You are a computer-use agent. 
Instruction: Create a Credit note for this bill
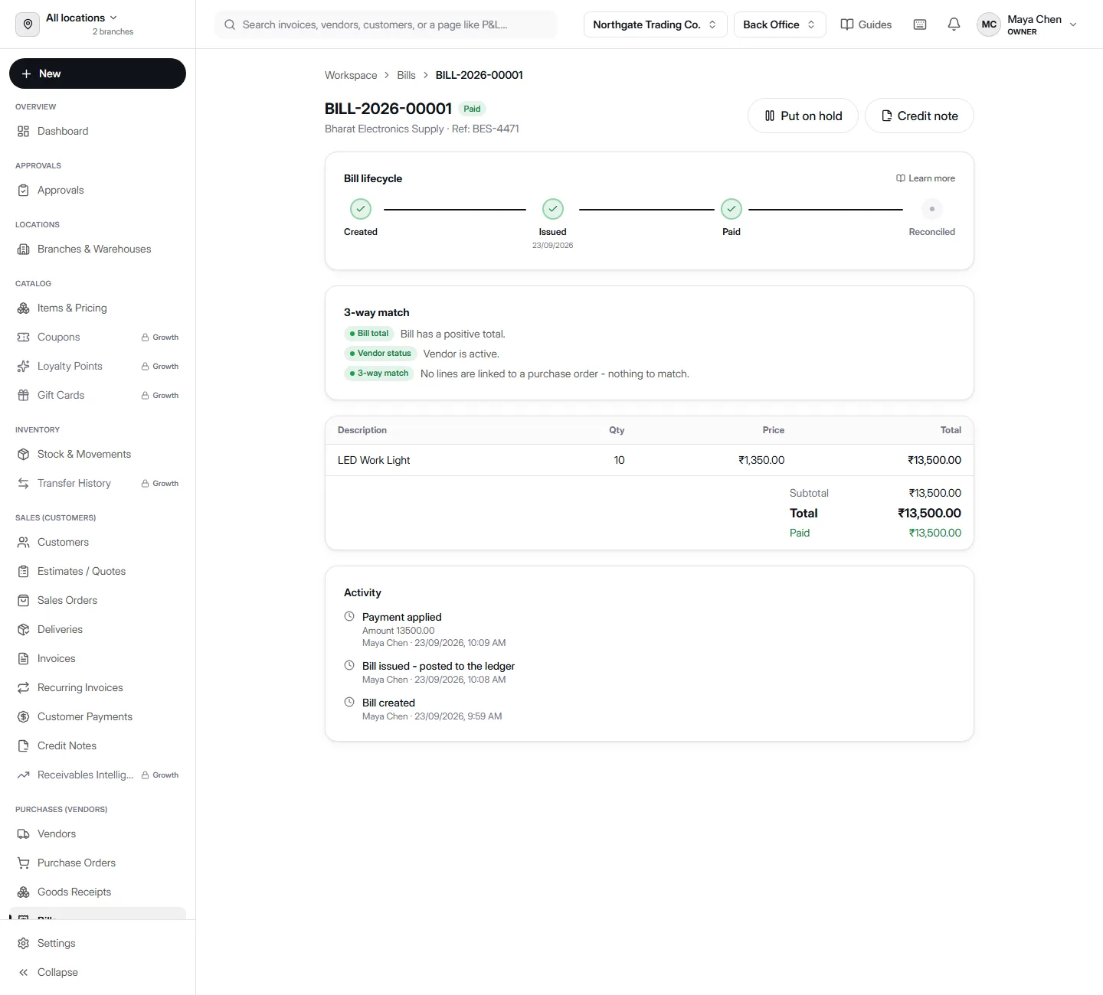click(919, 116)
